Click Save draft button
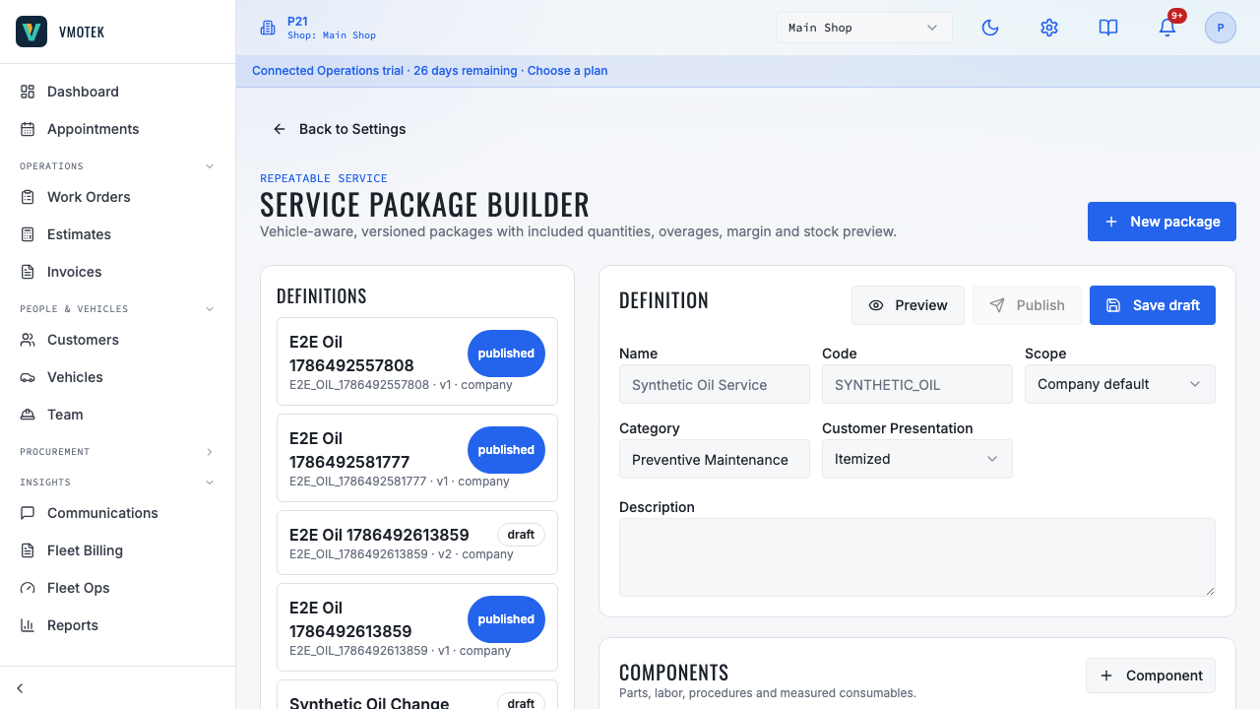This screenshot has height=709, width=1260. 1153,305
